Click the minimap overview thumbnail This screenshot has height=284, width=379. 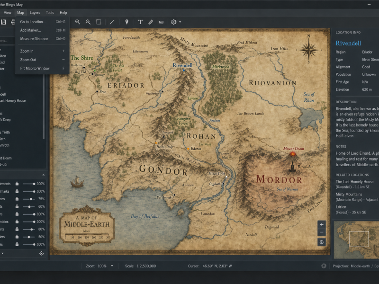tap(356, 240)
